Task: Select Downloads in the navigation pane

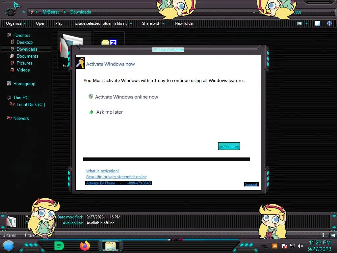Action: coord(27,49)
